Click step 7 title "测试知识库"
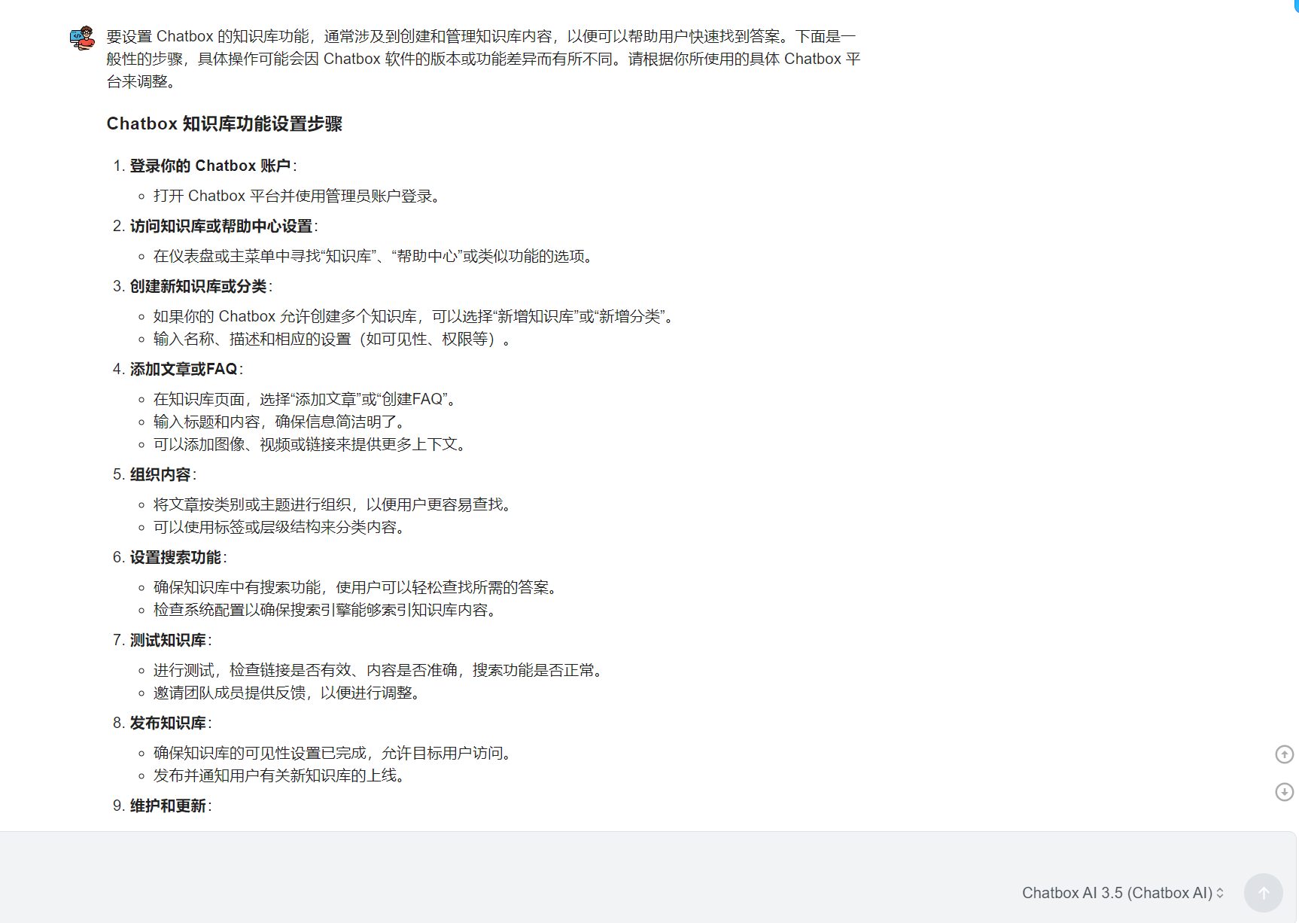The image size is (1299, 923). 168,641
